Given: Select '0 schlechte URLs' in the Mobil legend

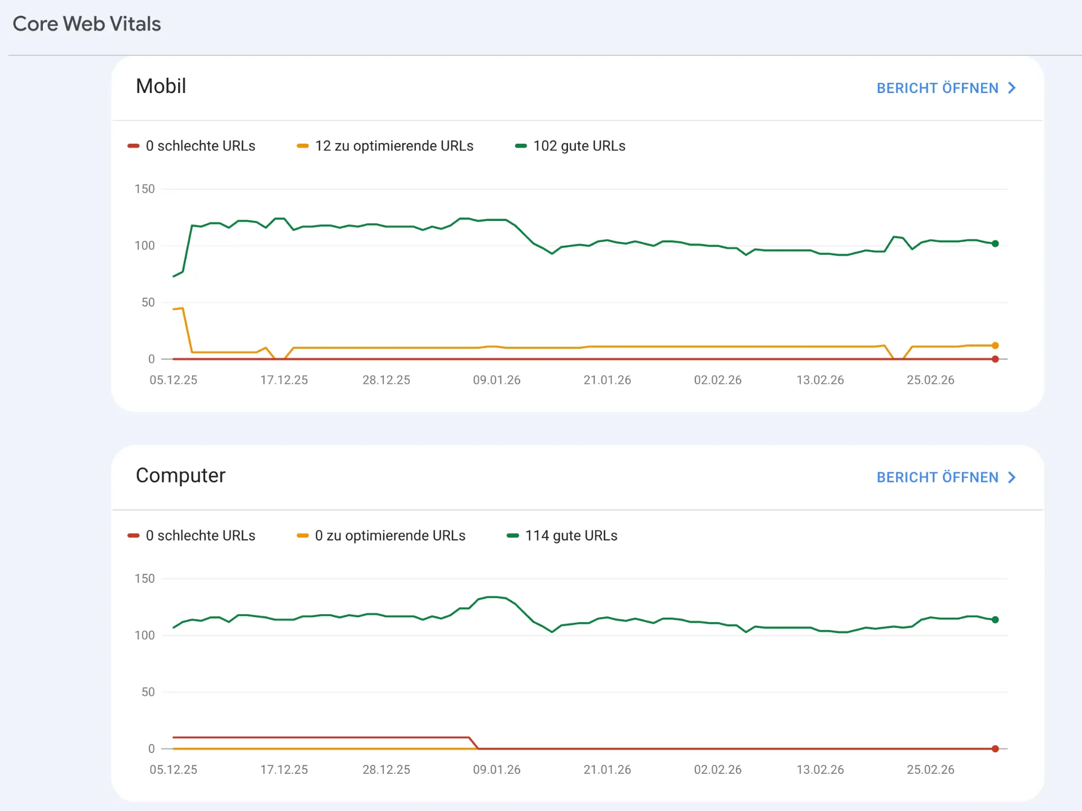Looking at the screenshot, I should click(x=201, y=146).
